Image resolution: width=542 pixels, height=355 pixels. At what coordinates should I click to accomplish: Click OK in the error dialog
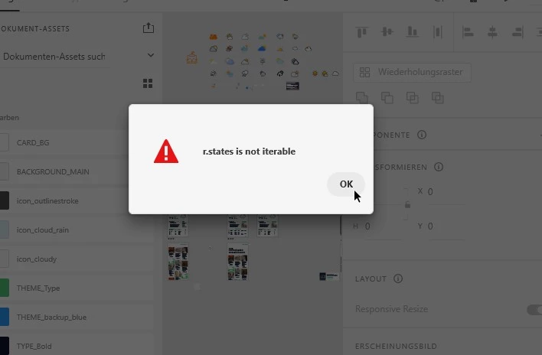coord(346,184)
